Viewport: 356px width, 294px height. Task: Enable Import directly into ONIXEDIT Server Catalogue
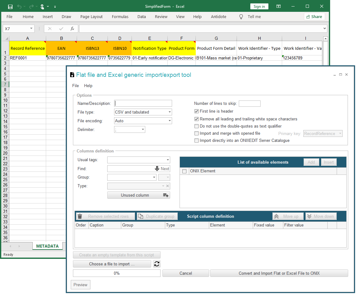(x=197, y=140)
